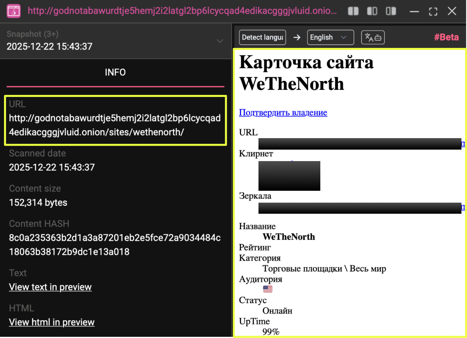Screen dimensions: 467x338
Task: Click the URL value in INFO panel
Action: (x=115, y=125)
